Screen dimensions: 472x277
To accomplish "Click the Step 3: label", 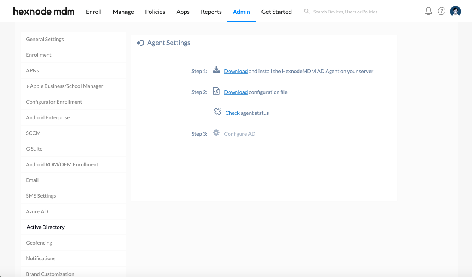I will pos(199,134).
